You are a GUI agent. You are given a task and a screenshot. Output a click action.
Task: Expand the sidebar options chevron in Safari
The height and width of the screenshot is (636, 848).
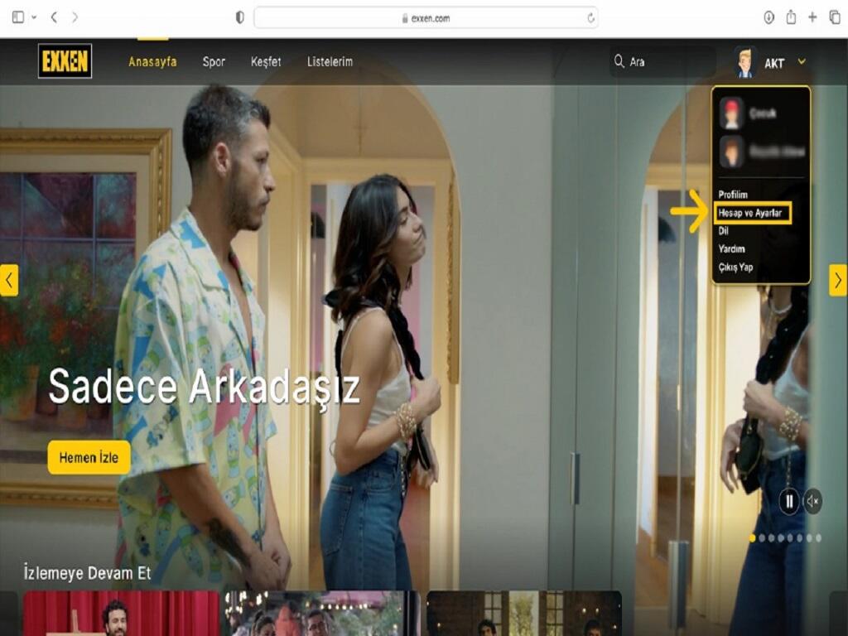tap(34, 17)
